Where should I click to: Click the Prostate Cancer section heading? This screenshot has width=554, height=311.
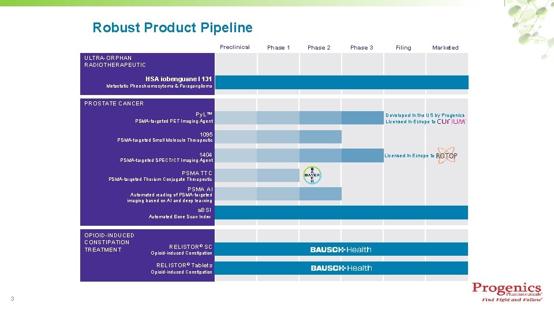click(114, 103)
